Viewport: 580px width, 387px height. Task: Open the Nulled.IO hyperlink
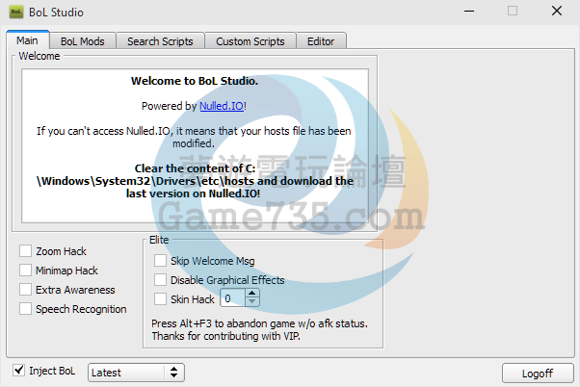(x=222, y=106)
